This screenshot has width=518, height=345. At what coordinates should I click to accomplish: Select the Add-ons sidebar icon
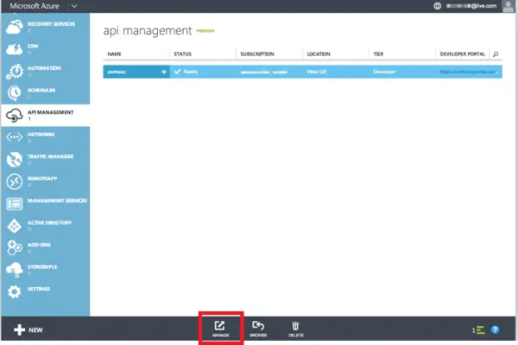(14, 248)
